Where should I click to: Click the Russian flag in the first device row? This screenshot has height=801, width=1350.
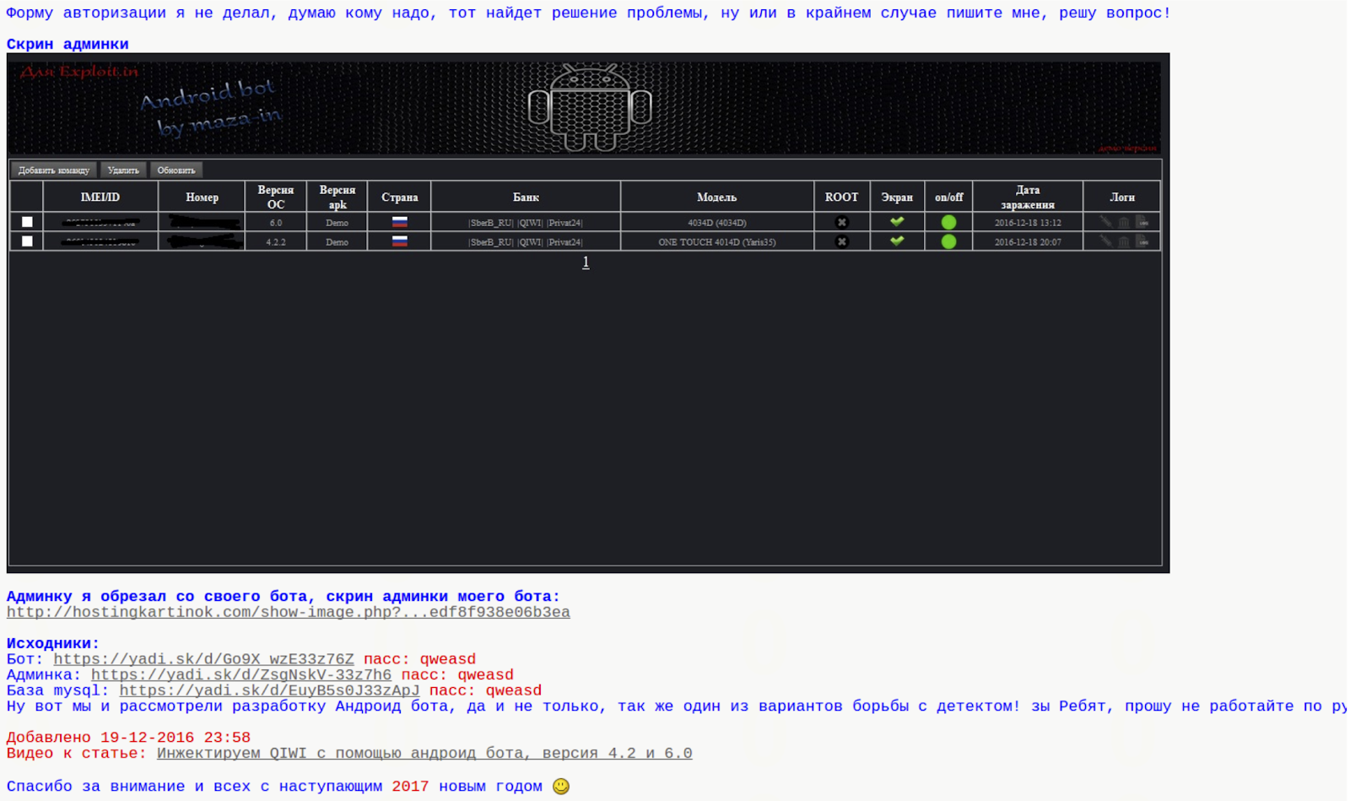(400, 222)
